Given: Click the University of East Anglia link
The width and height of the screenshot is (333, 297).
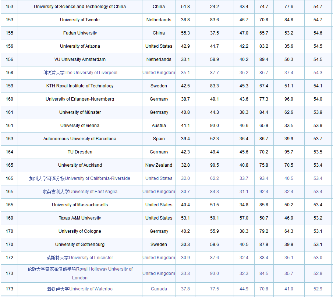Looking at the screenshot, I should [80, 192].
